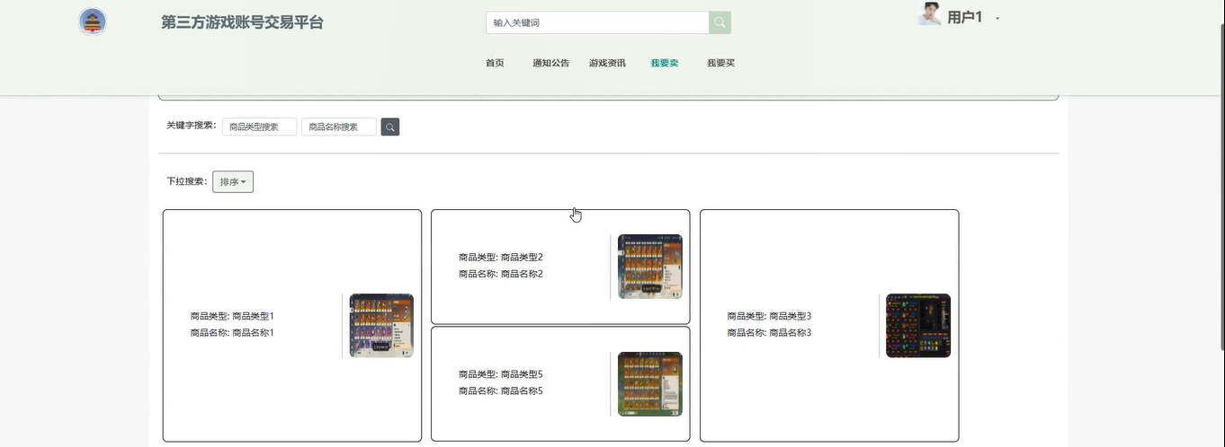The height and width of the screenshot is (447, 1225).
Task: Go to the 首页 menu item
Action: pos(495,63)
